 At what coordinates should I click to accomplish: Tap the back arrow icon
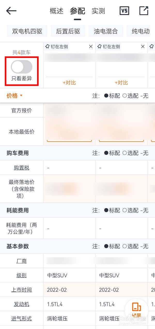click(x=11, y=11)
